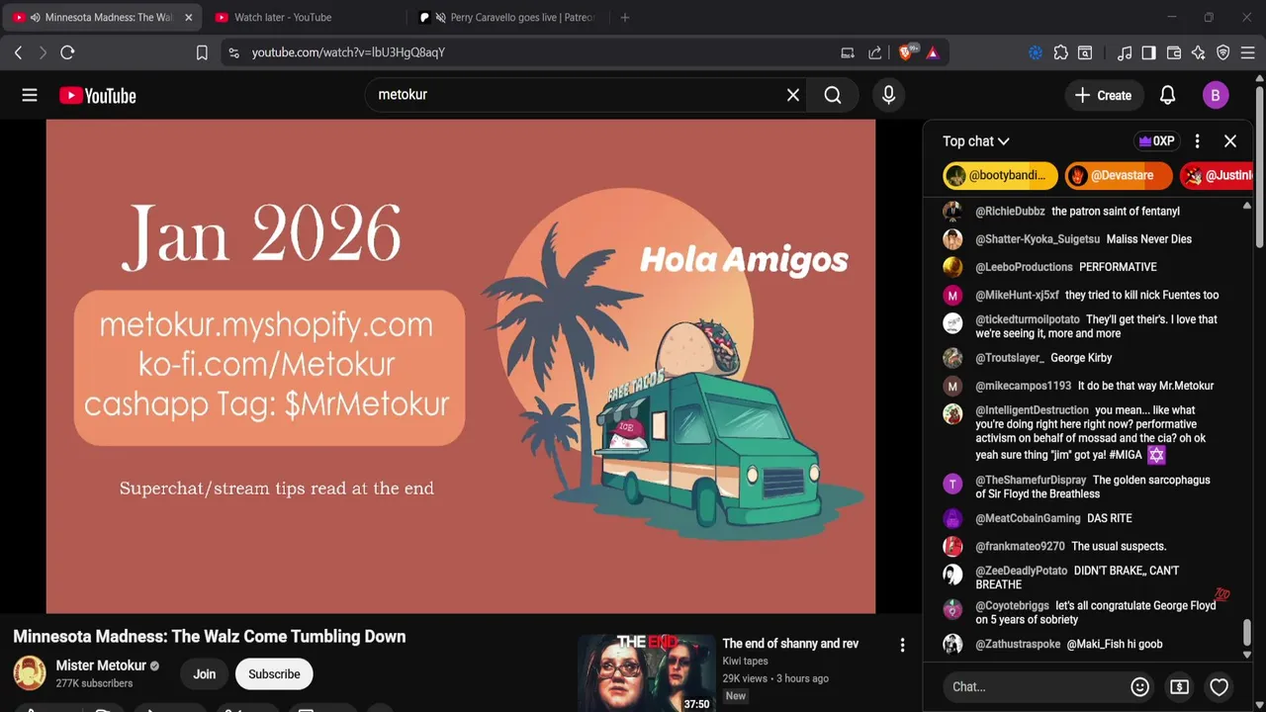Select the @Devastare super chat chip

(x=1119, y=176)
